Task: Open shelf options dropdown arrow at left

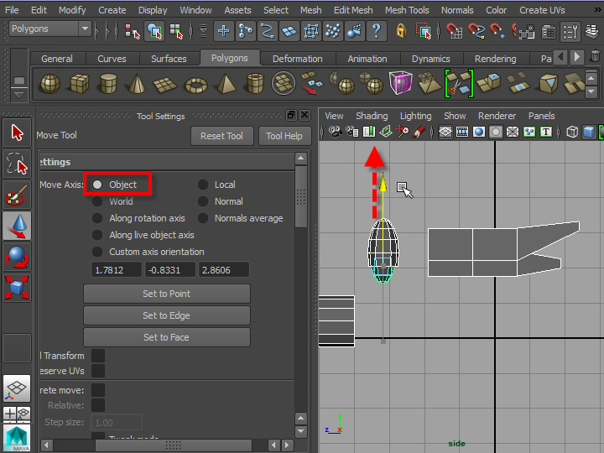Action: click(18, 94)
